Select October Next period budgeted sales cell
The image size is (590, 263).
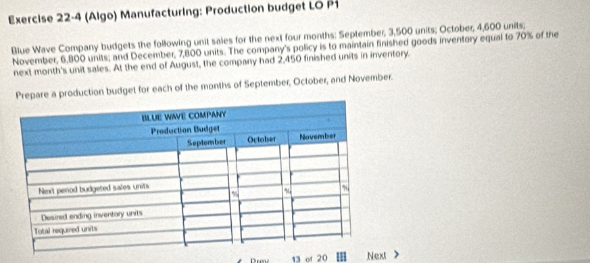point(260,179)
